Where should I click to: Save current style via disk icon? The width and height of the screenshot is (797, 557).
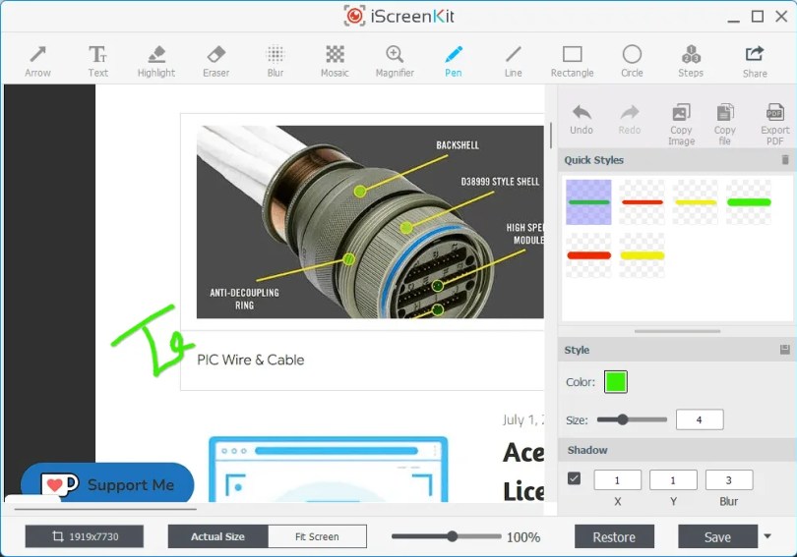point(785,350)
